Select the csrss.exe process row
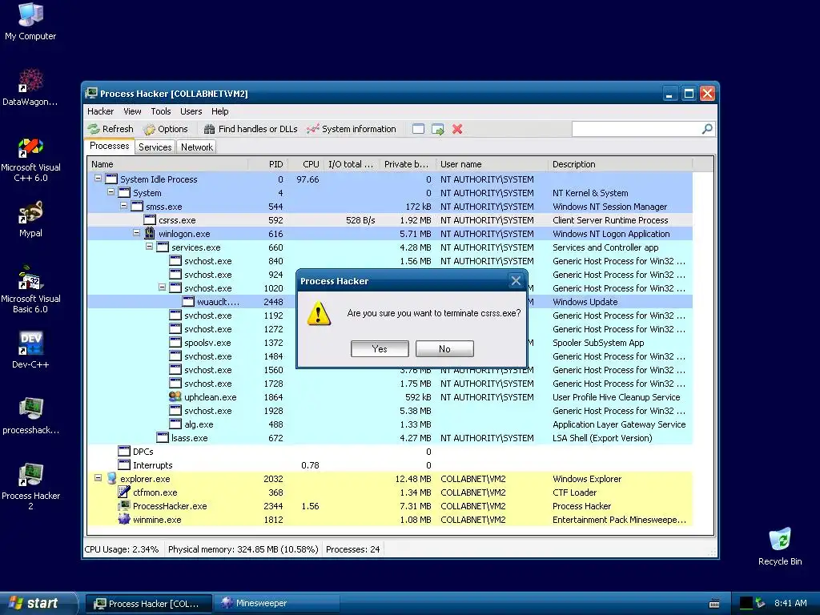The height and width of the screenshot is (615, 820). click(390, 220)
